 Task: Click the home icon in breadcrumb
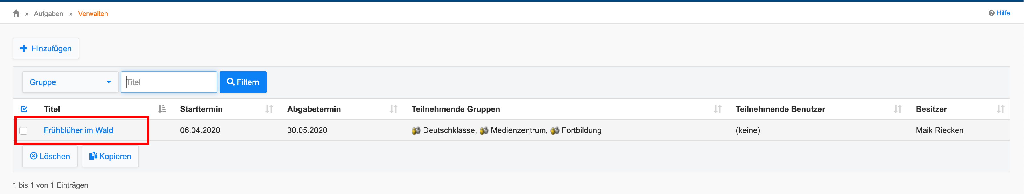[16, 13]
